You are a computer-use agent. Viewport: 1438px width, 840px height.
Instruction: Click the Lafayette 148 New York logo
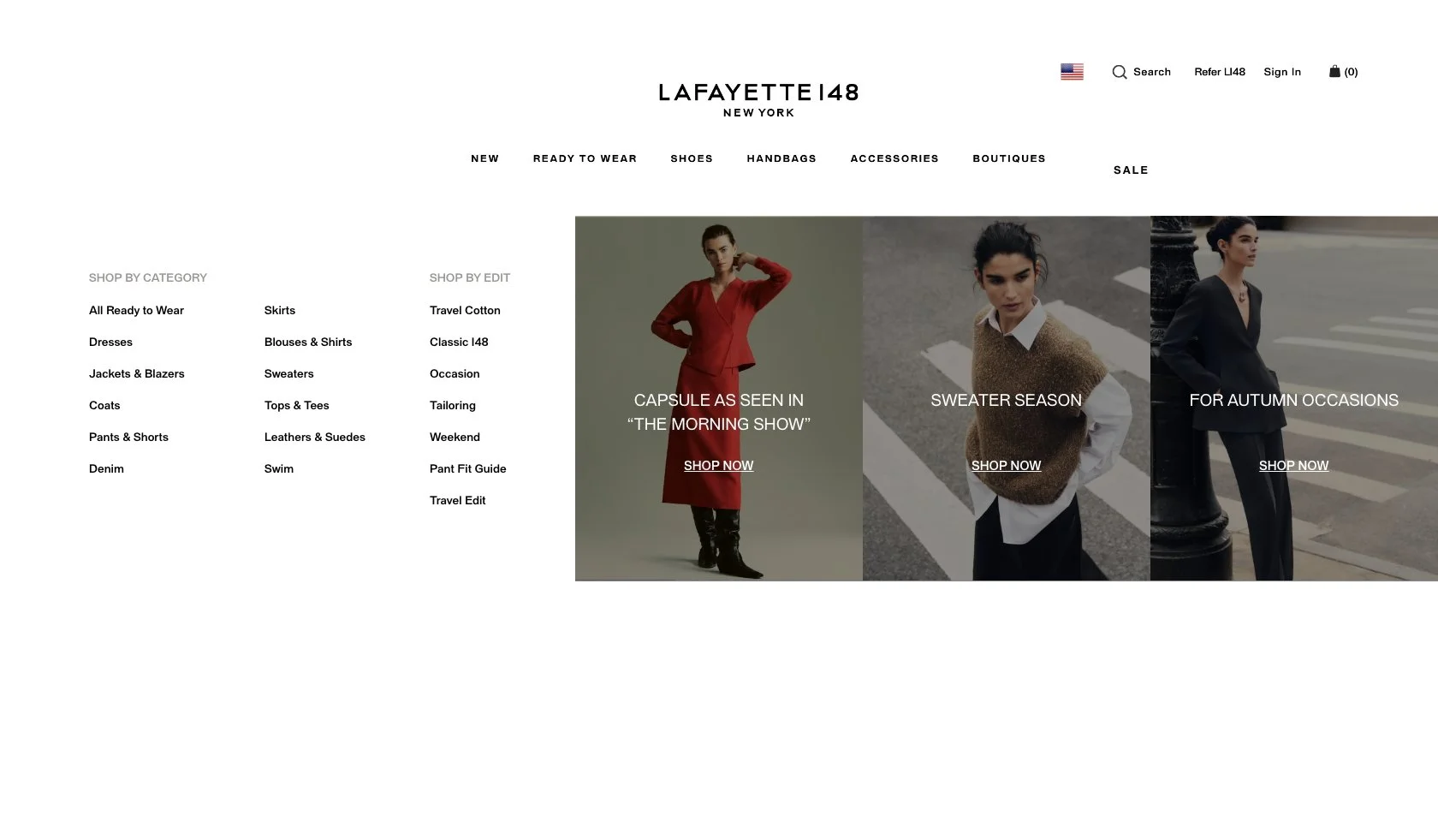758,100
